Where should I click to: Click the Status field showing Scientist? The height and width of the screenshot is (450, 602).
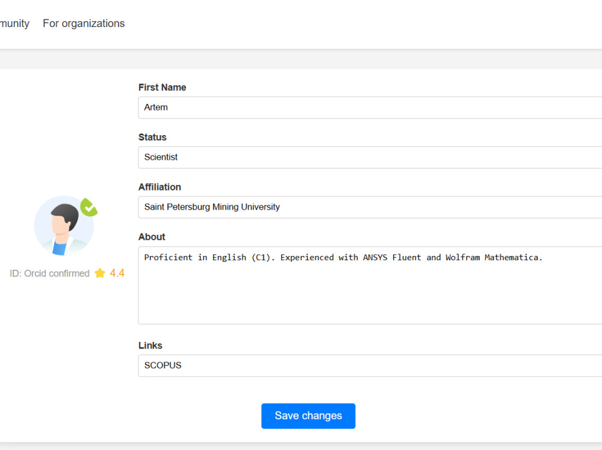(370, 157)
